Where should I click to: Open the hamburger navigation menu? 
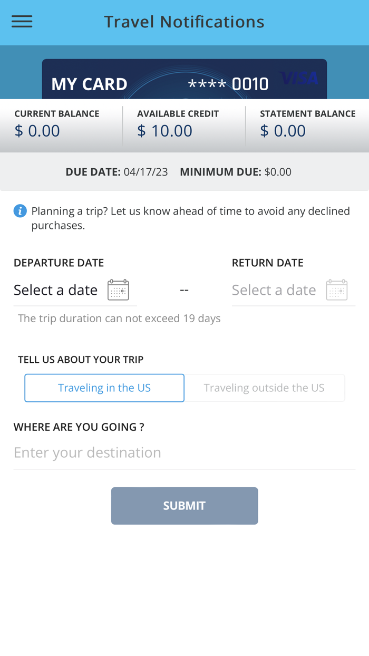[x=22, y=21]
